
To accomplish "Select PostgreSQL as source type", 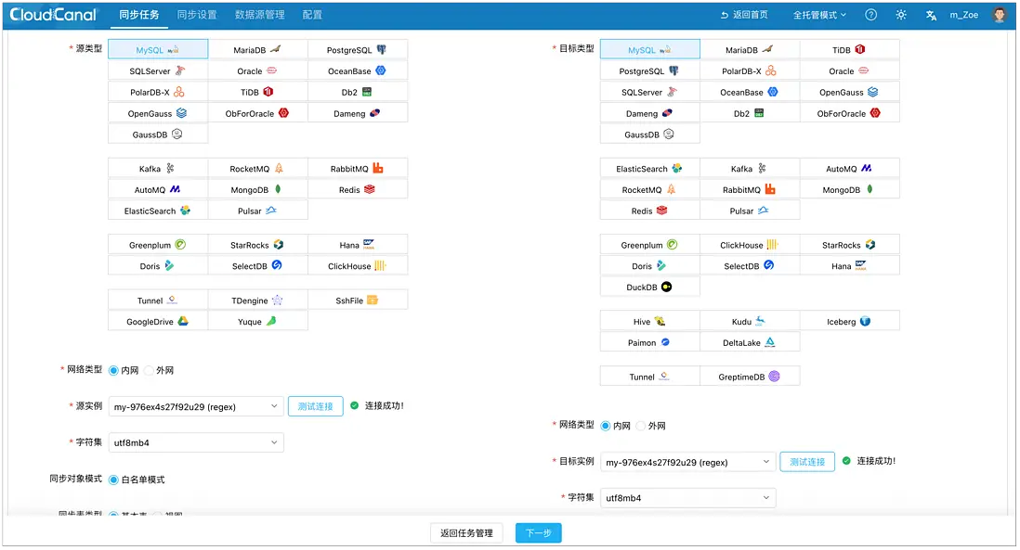I will [357, 49].
